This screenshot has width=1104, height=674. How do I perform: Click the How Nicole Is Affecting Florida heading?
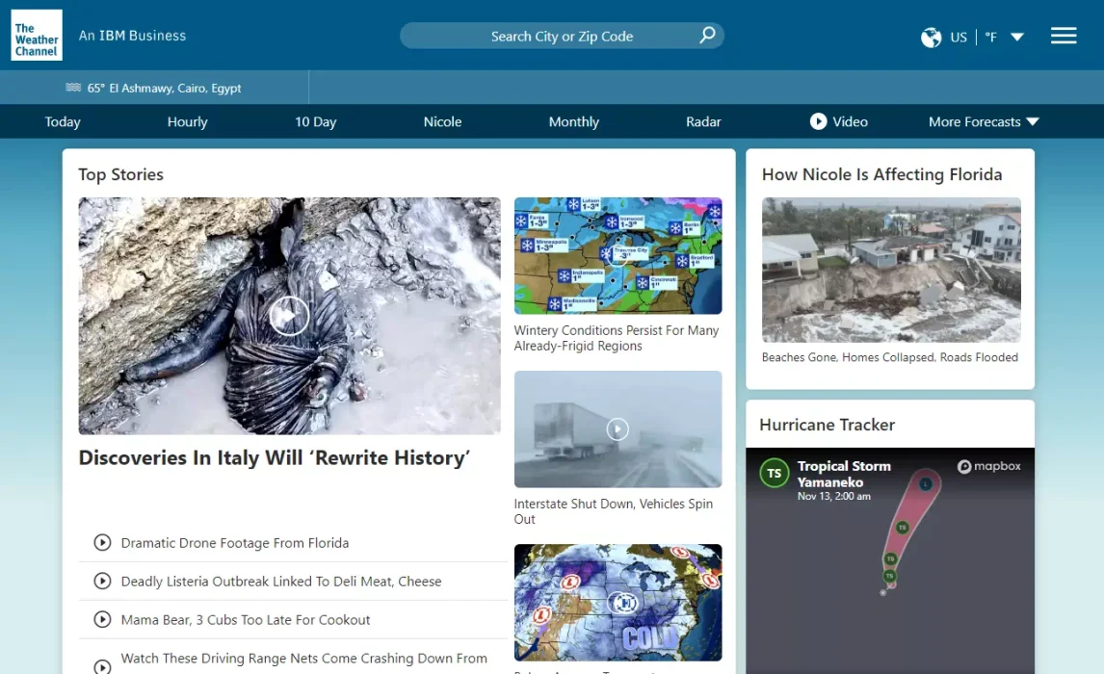pos(881,174)
